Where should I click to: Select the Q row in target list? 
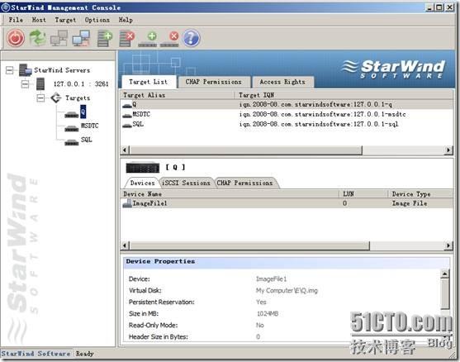point(287,104)
